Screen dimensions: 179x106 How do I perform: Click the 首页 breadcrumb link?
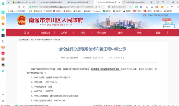click(32, 40)
